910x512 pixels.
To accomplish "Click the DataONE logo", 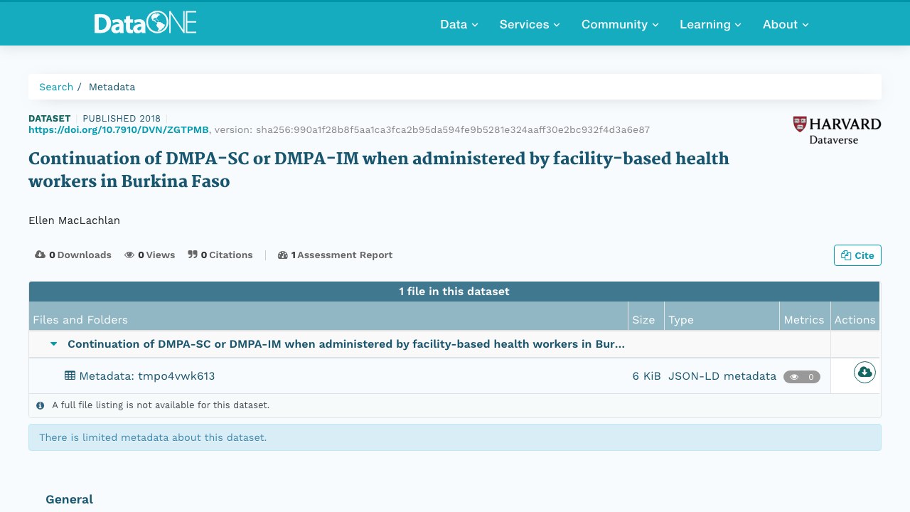I will tap(145, 23).
